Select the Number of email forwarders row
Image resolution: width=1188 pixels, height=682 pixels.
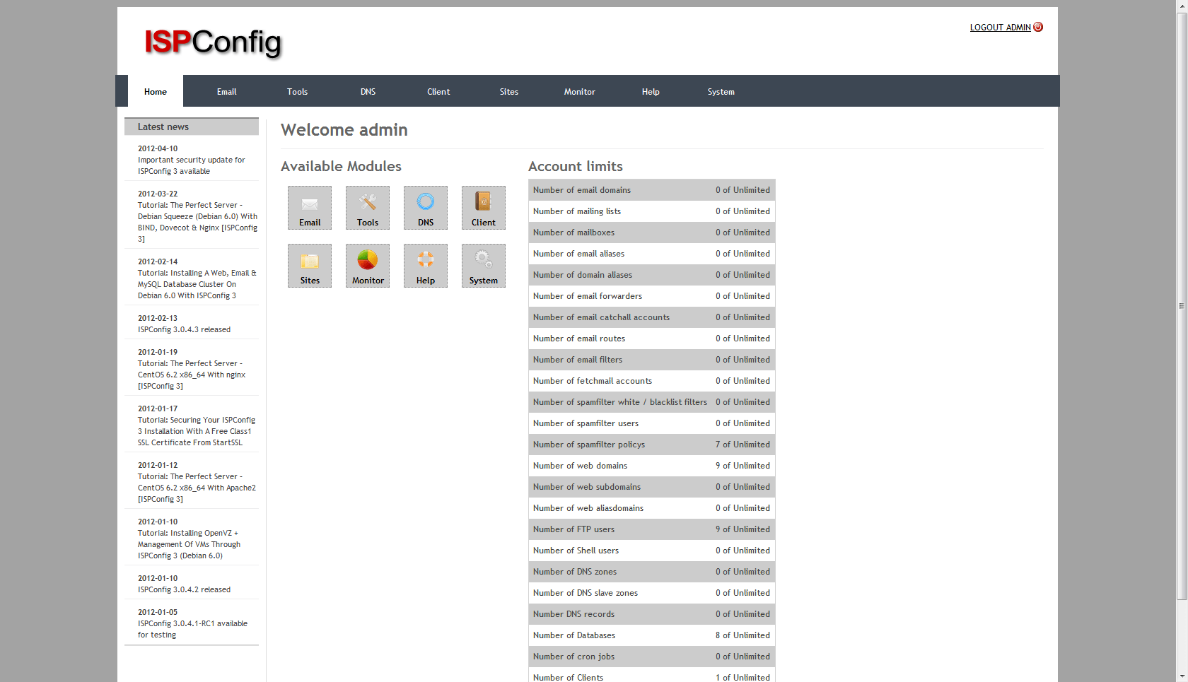(652, 296)
